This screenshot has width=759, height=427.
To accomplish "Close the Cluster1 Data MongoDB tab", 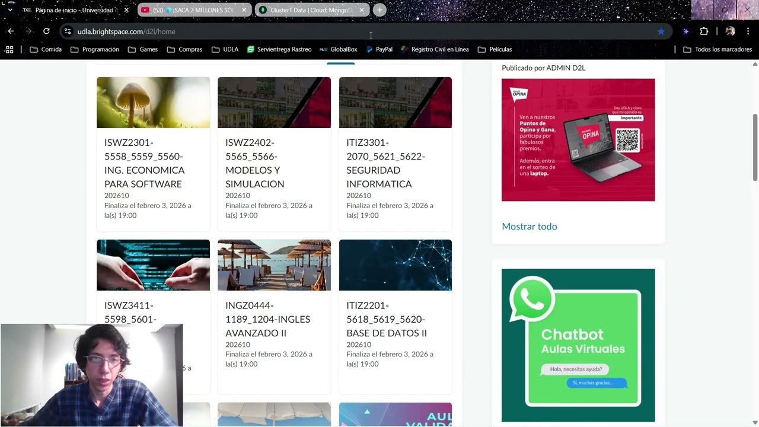I will point(361,10).
